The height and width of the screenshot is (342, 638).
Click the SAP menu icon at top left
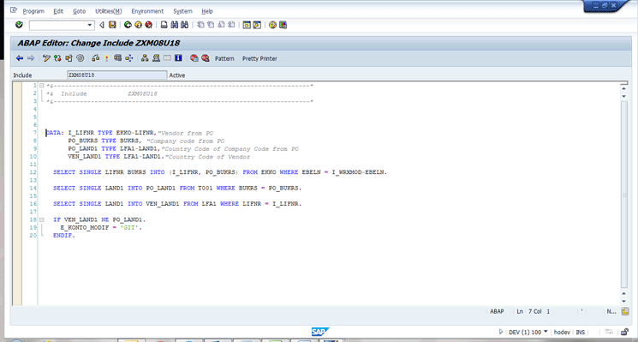tap(14, 10)
